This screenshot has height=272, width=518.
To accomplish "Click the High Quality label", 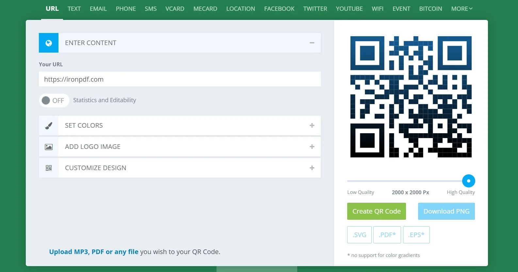I will 461,192.
